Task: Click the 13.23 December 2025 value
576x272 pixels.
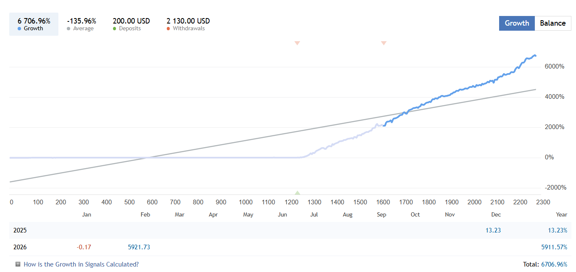Action: tap(492, 230)
